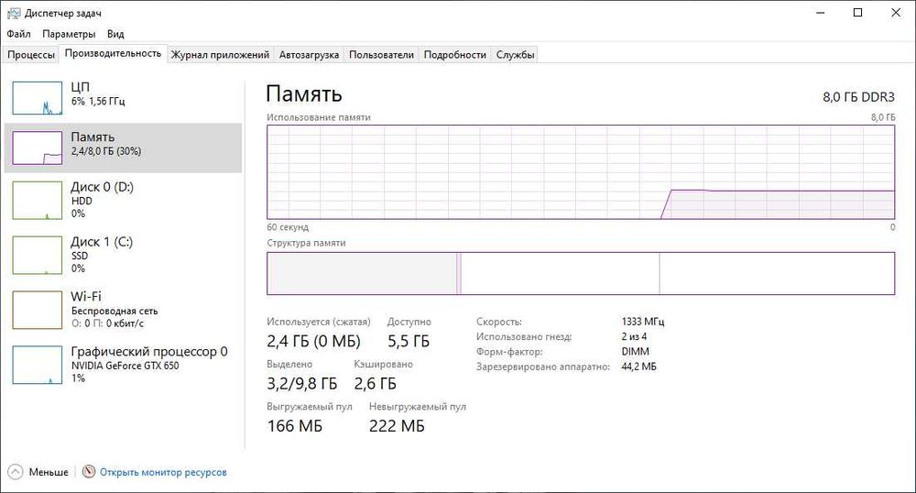Select the Графический процессор 0 graph thumbnail

click(38, 365)
